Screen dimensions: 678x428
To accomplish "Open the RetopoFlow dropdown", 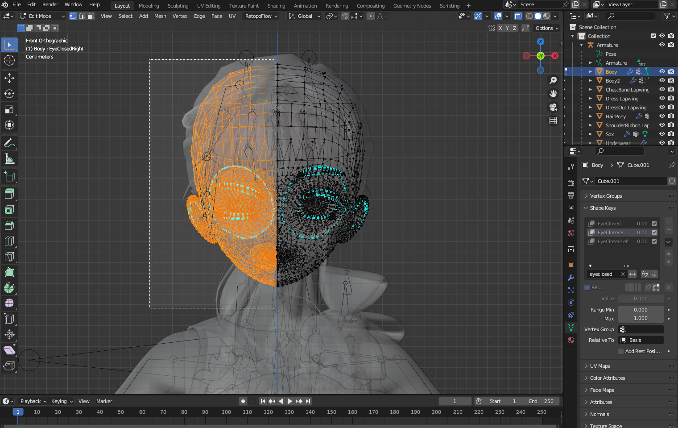I will click(x=261, y=16).
